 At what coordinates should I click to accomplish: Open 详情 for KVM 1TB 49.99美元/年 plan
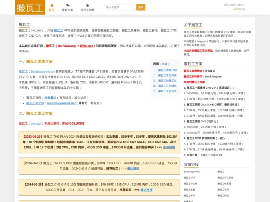238,144
